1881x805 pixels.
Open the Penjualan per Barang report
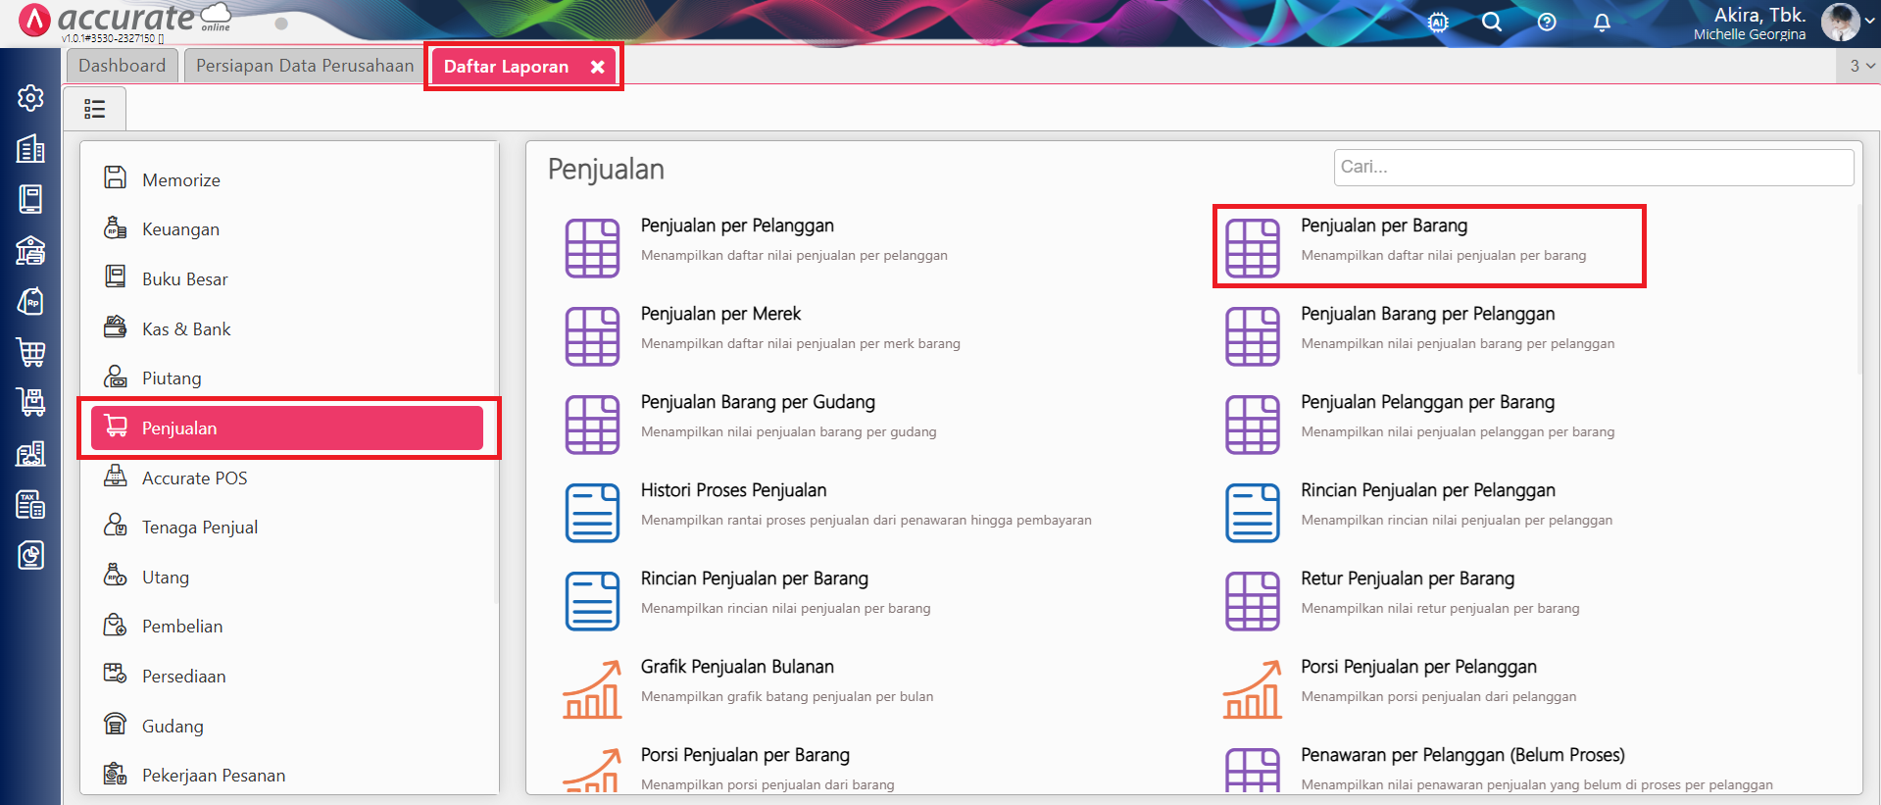(1383, 226)
